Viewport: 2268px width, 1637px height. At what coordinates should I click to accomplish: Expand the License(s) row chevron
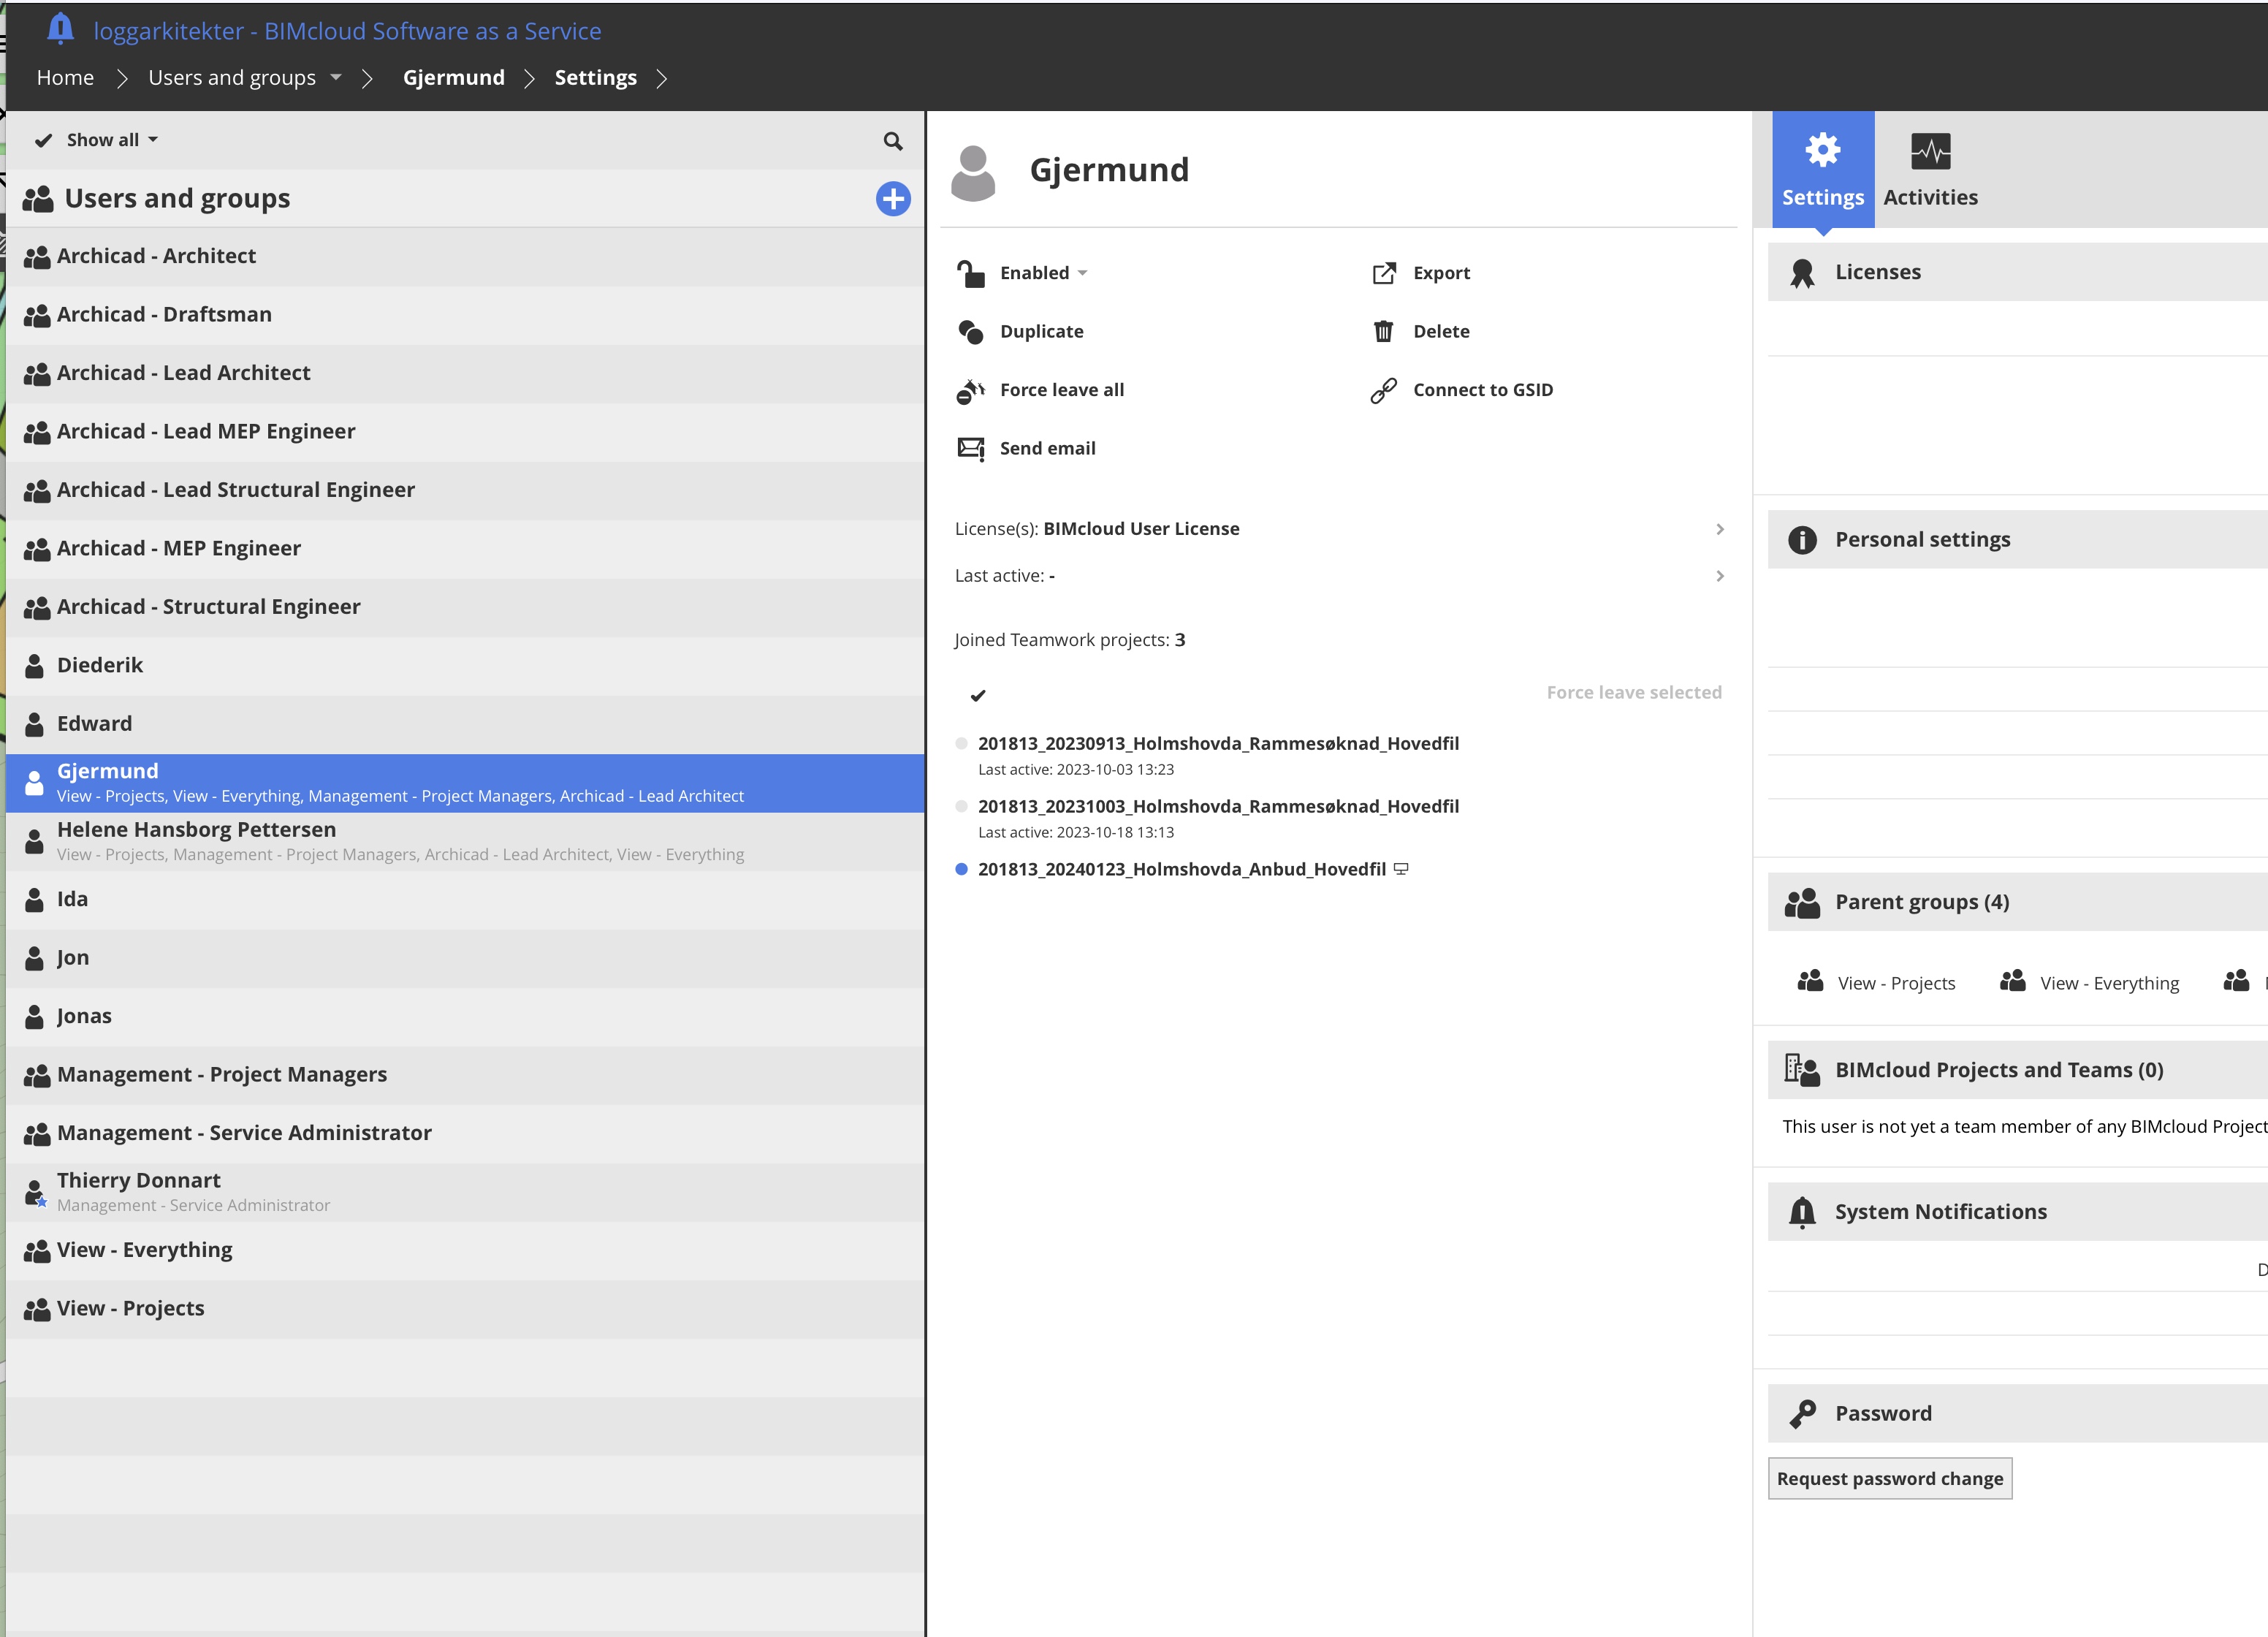click(x=1719, y=529)
